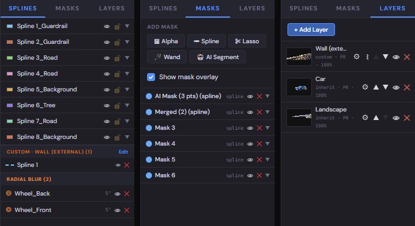Image resolution: width=415 pixels, height=226 pixels.
Task: Toggle visibility of Spline 6_Tree
Action: (x=107, y=106)
